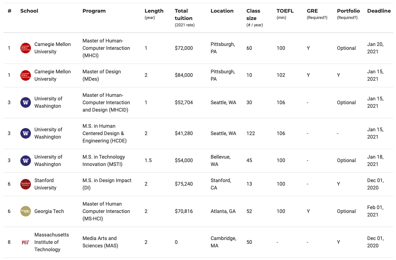Sort by the Program column header
Image resolution: width=396 pixels, height=260 pixels.
pyautogui.click(x=94, y=11)
